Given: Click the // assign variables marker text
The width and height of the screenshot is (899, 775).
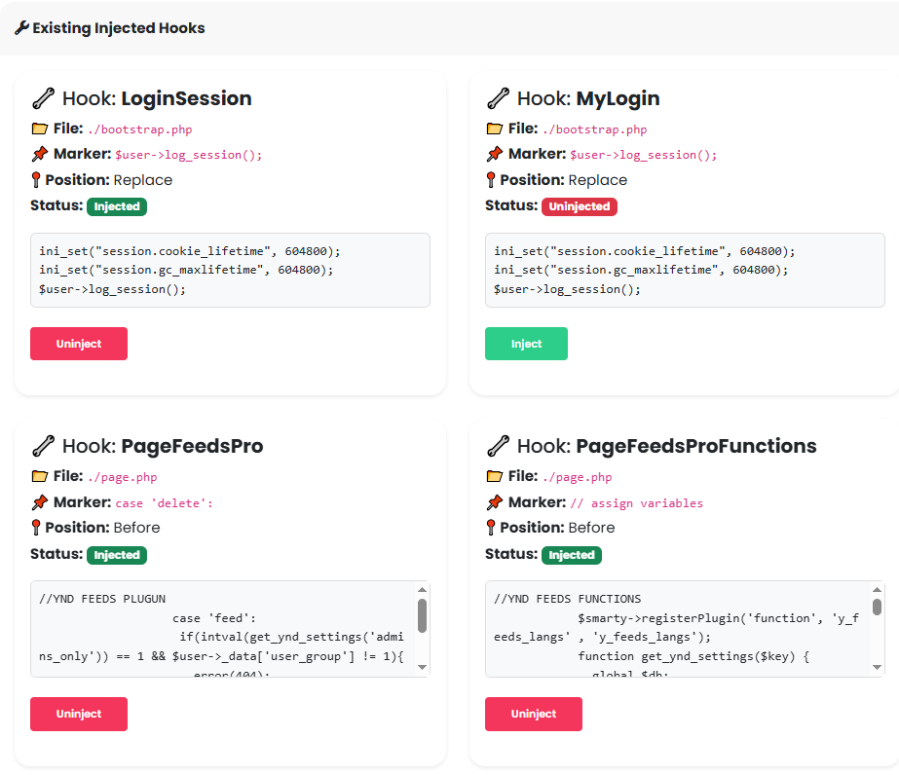Looking at the screenshot, I should [x=636, y=503].
